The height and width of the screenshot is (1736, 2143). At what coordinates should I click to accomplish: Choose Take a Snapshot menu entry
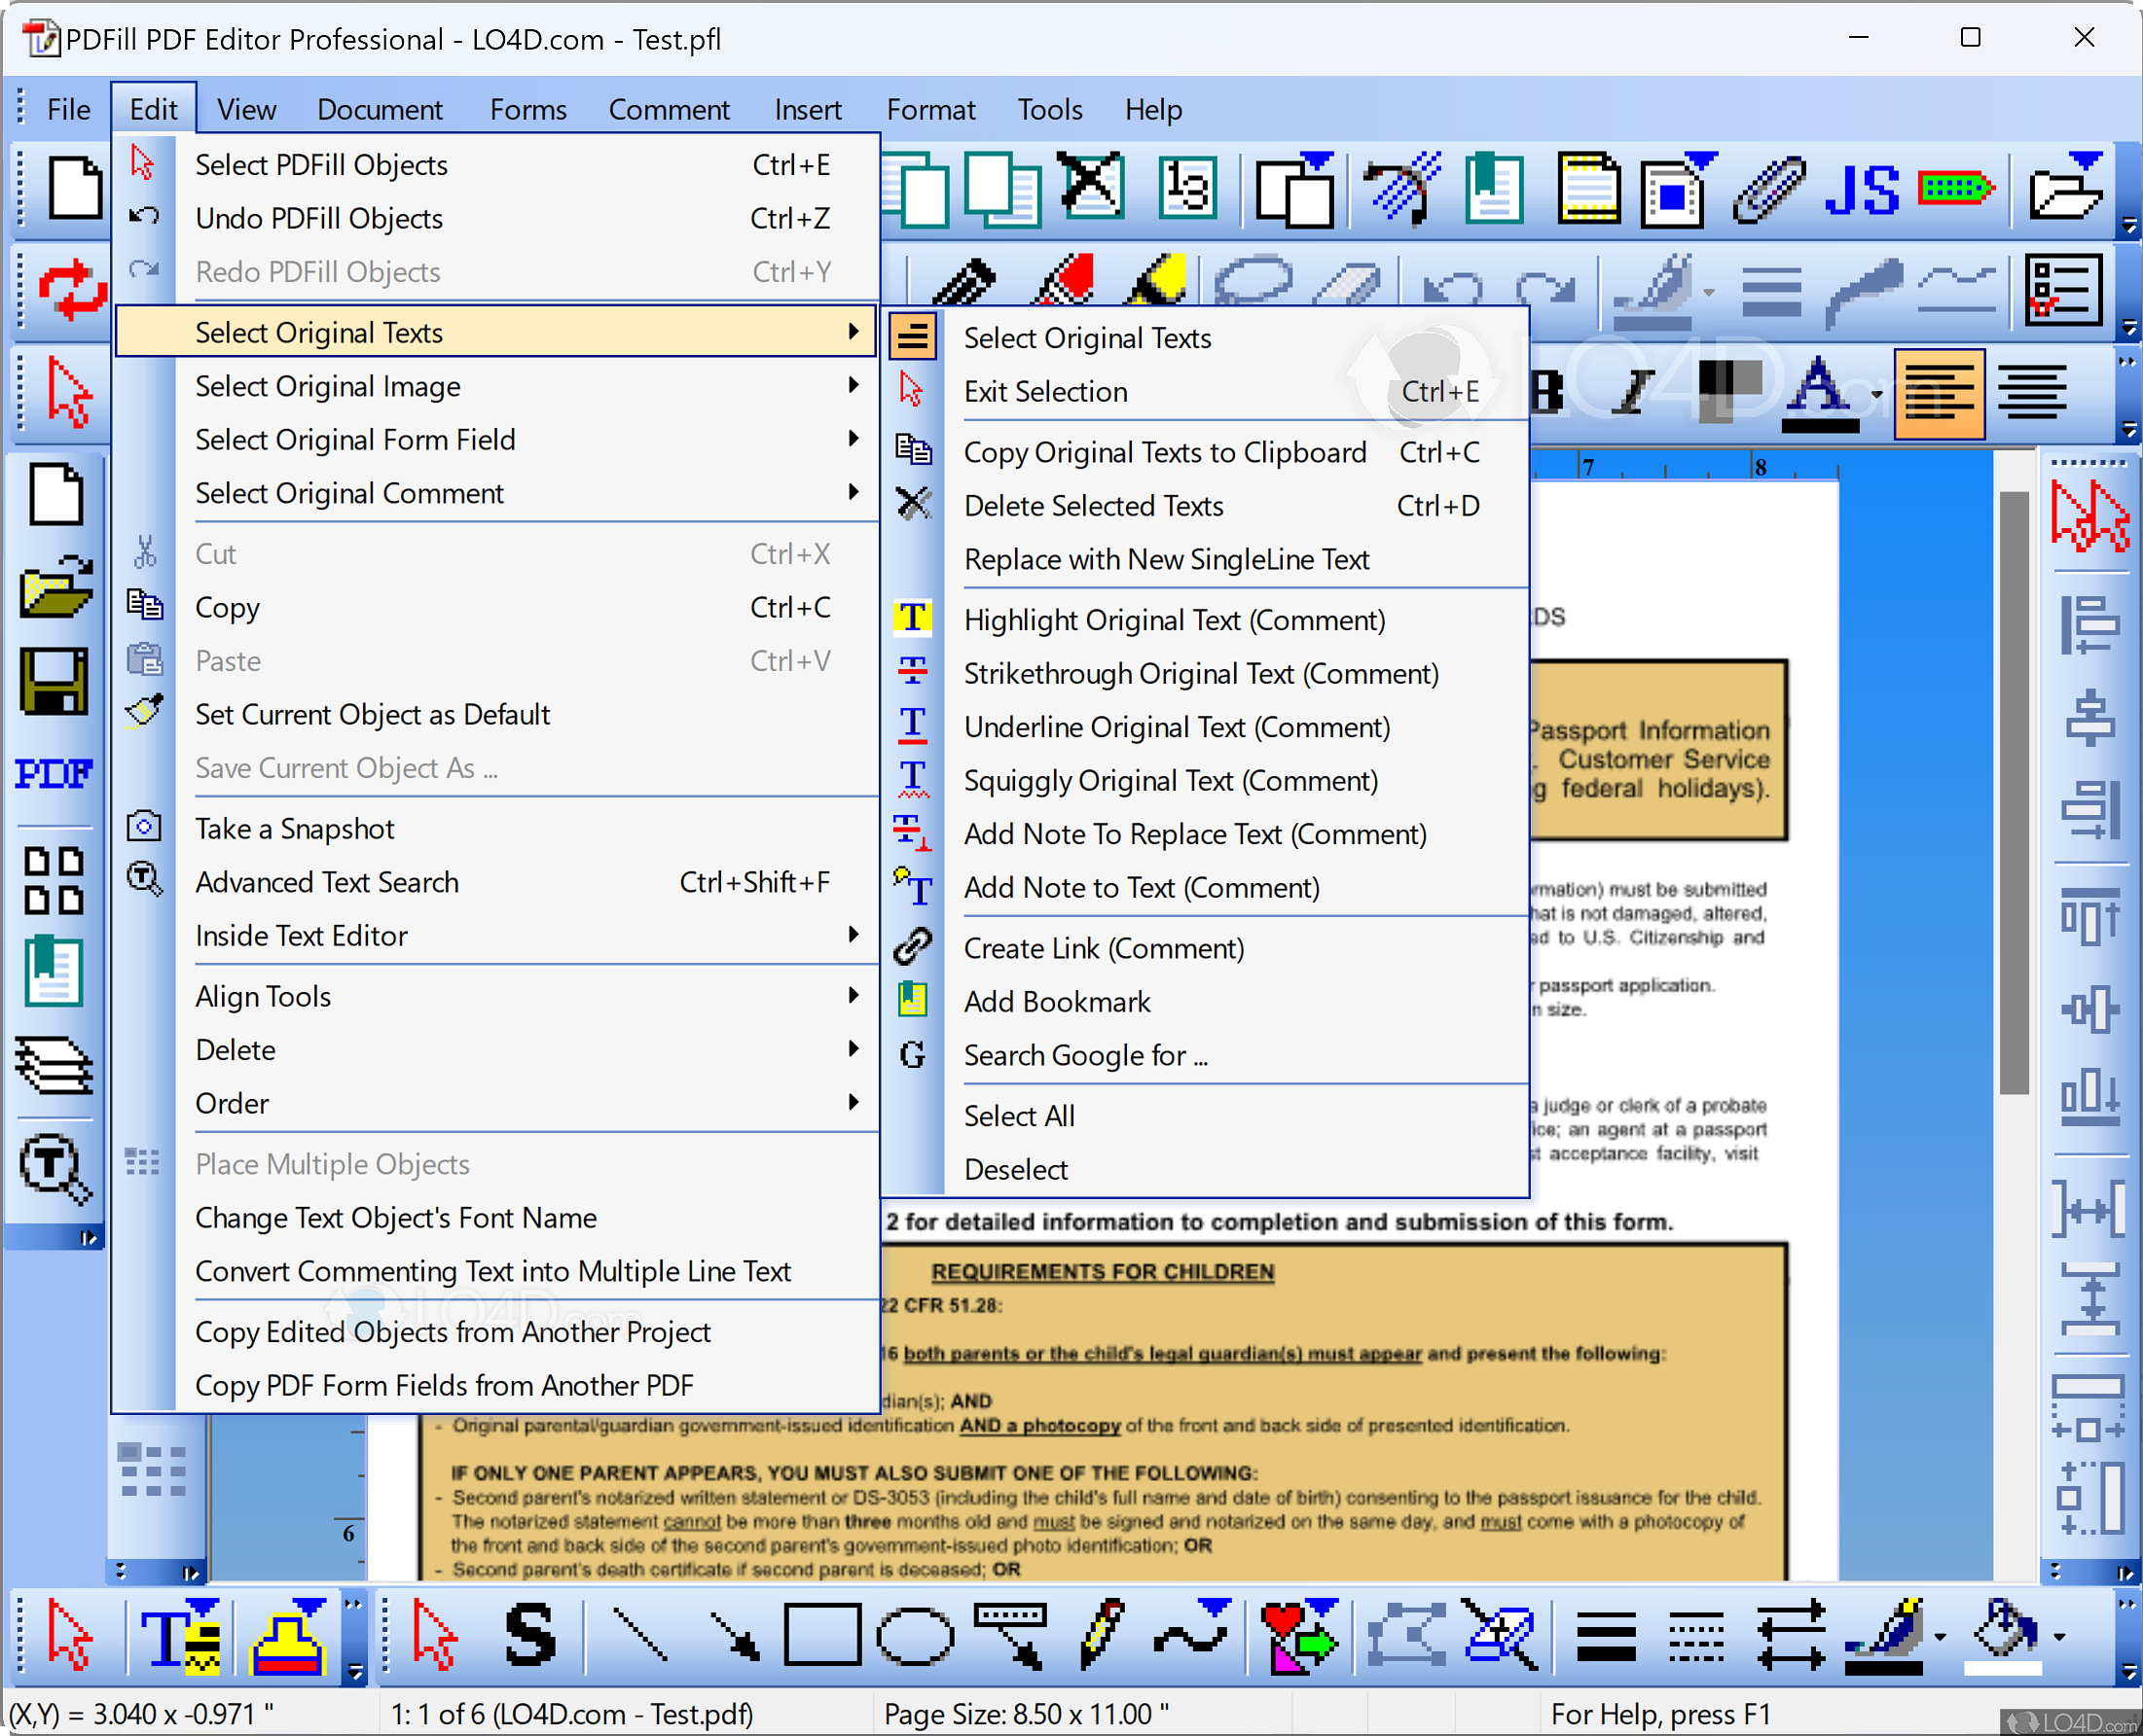coord(294,829)
